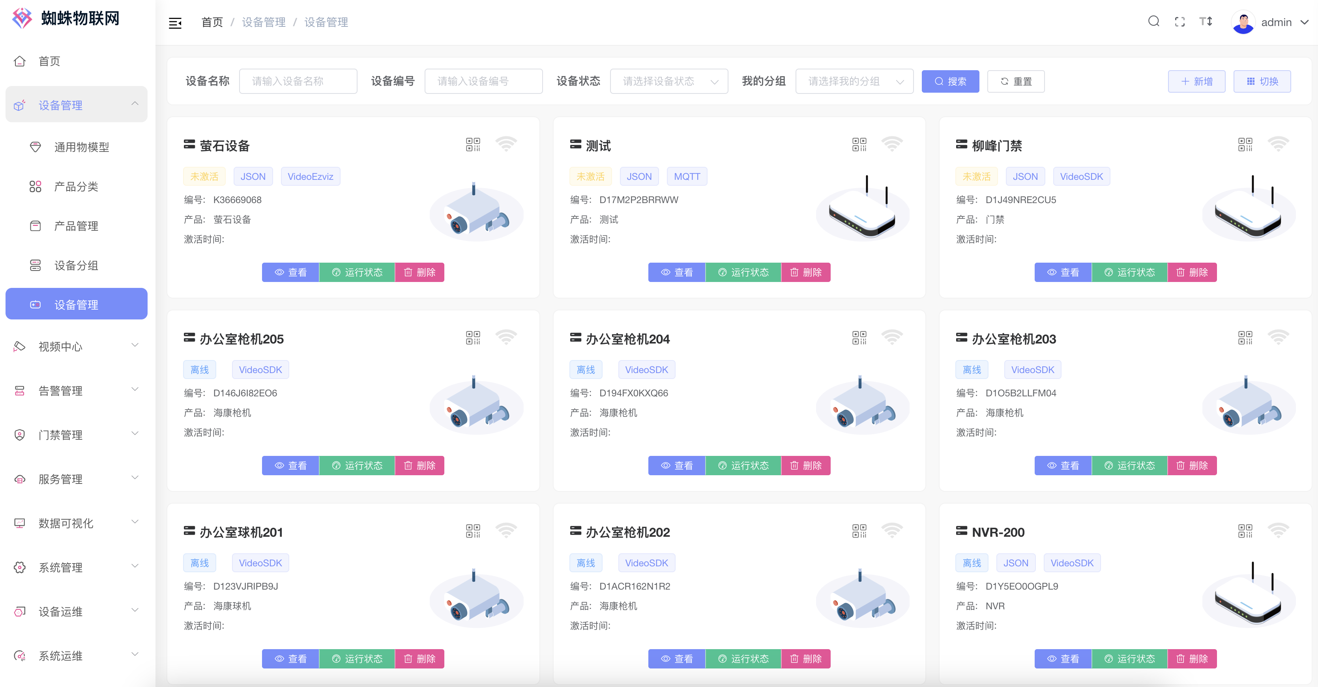Delete the 办公室枪机205 device

pos(419,466)
